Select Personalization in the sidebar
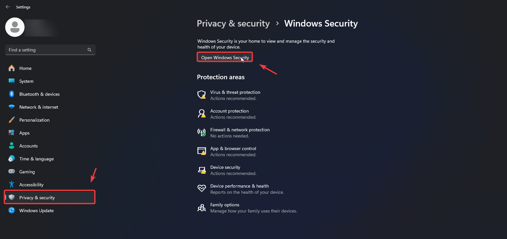Image resolution: width=507 pixels, height=239 pixels. coord(34,120)
